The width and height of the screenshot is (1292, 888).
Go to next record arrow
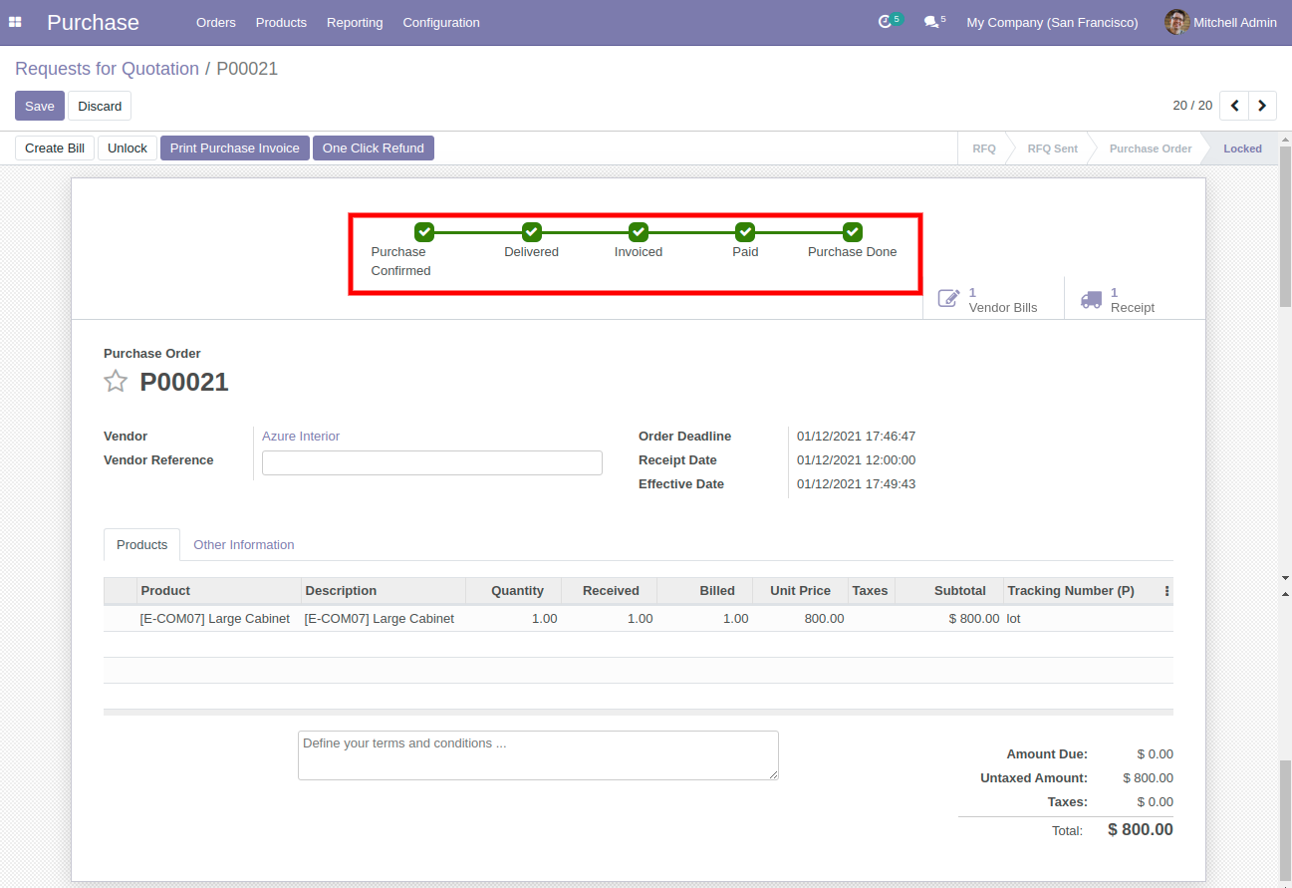pyautogui.click(x=1262, y=106)
